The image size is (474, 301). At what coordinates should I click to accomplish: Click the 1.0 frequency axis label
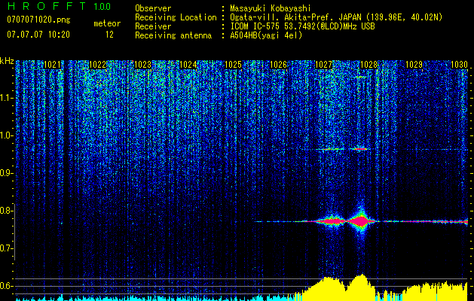6,135
